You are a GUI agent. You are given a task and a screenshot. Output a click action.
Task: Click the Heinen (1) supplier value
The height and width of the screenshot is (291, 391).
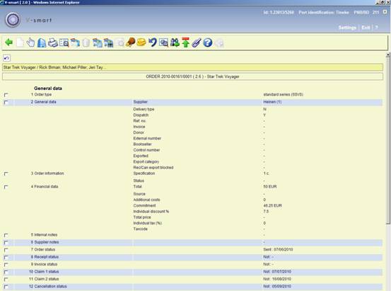(x=272, y=102)
